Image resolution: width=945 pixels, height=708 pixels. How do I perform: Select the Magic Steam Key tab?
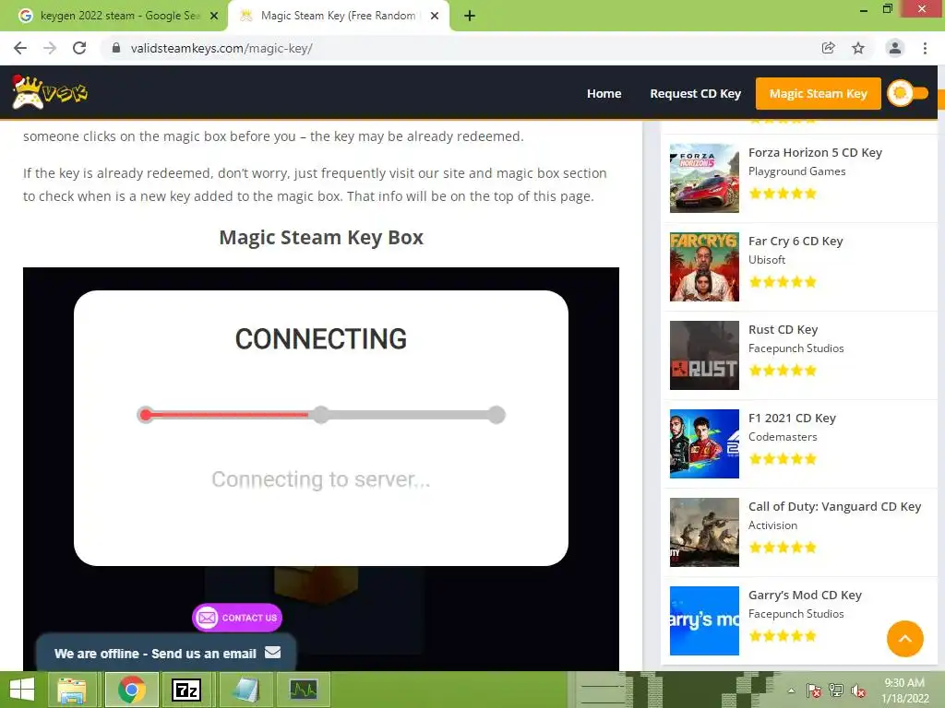338,17
